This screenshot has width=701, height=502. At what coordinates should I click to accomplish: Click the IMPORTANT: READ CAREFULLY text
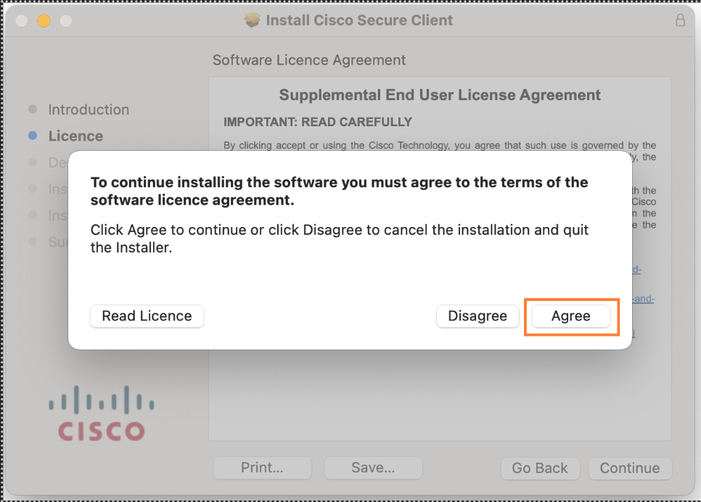[x=317, y=122]
